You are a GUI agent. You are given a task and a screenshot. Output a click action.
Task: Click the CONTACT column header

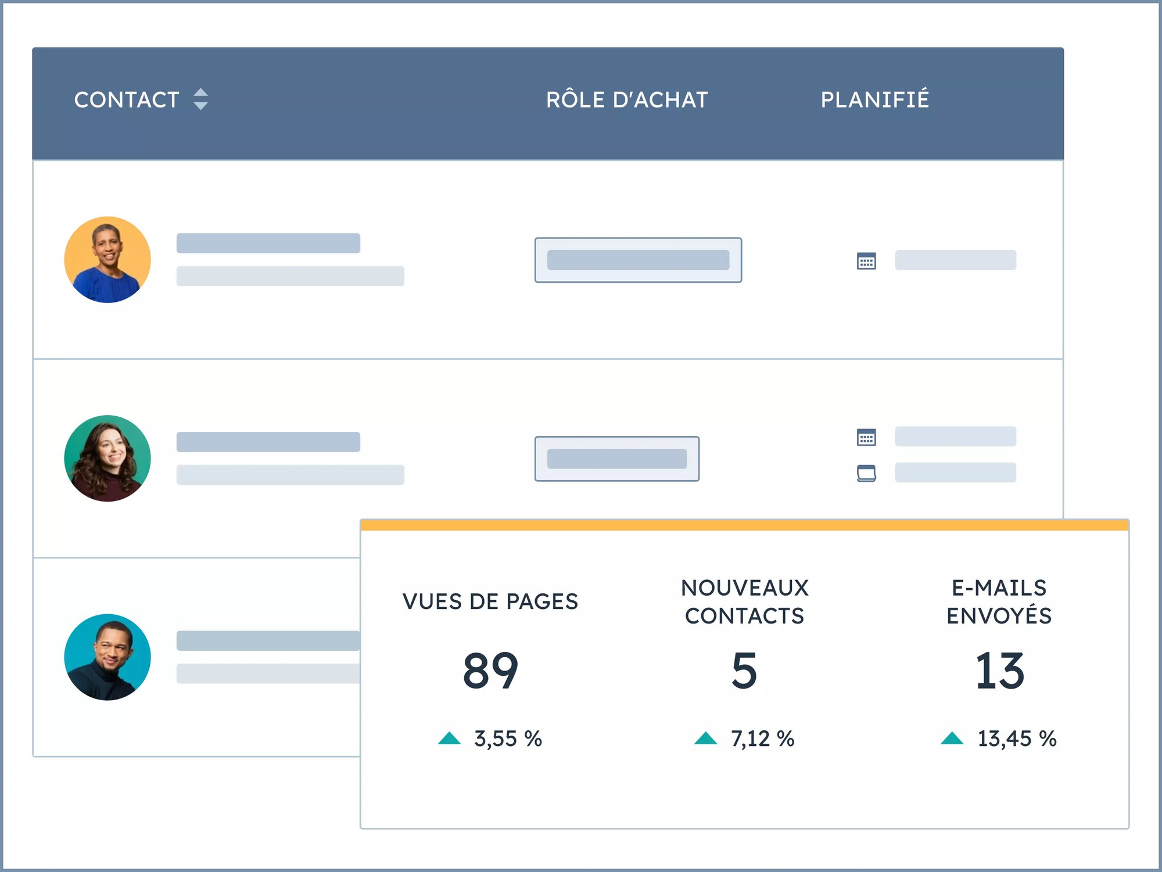[127, 100]
